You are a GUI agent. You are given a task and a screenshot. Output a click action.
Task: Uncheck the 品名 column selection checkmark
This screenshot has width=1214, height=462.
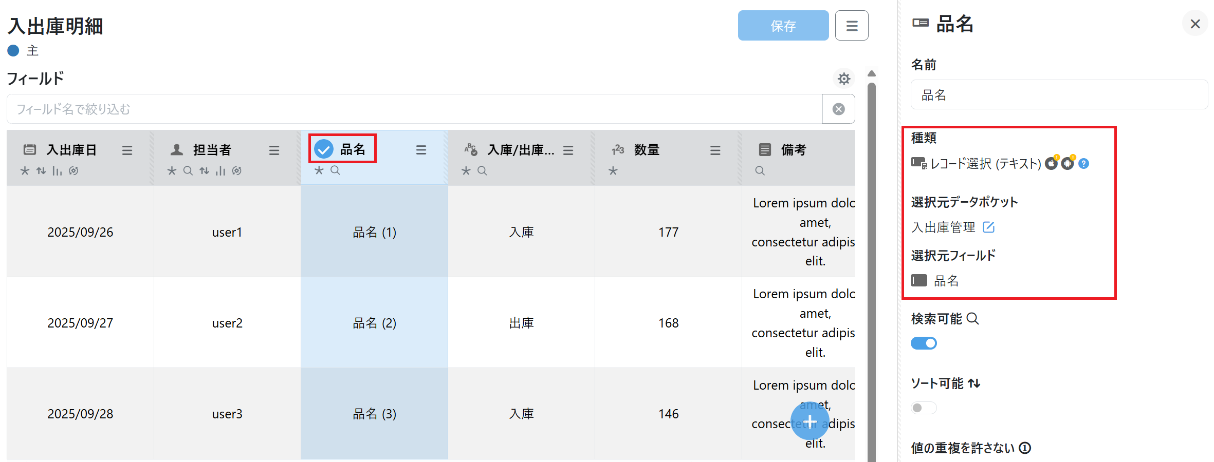[x=324, y=149]
